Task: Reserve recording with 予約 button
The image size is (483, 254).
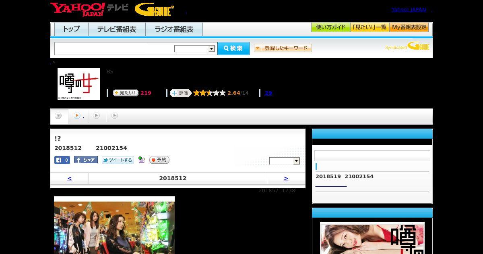Action: (x=159, y=160)
